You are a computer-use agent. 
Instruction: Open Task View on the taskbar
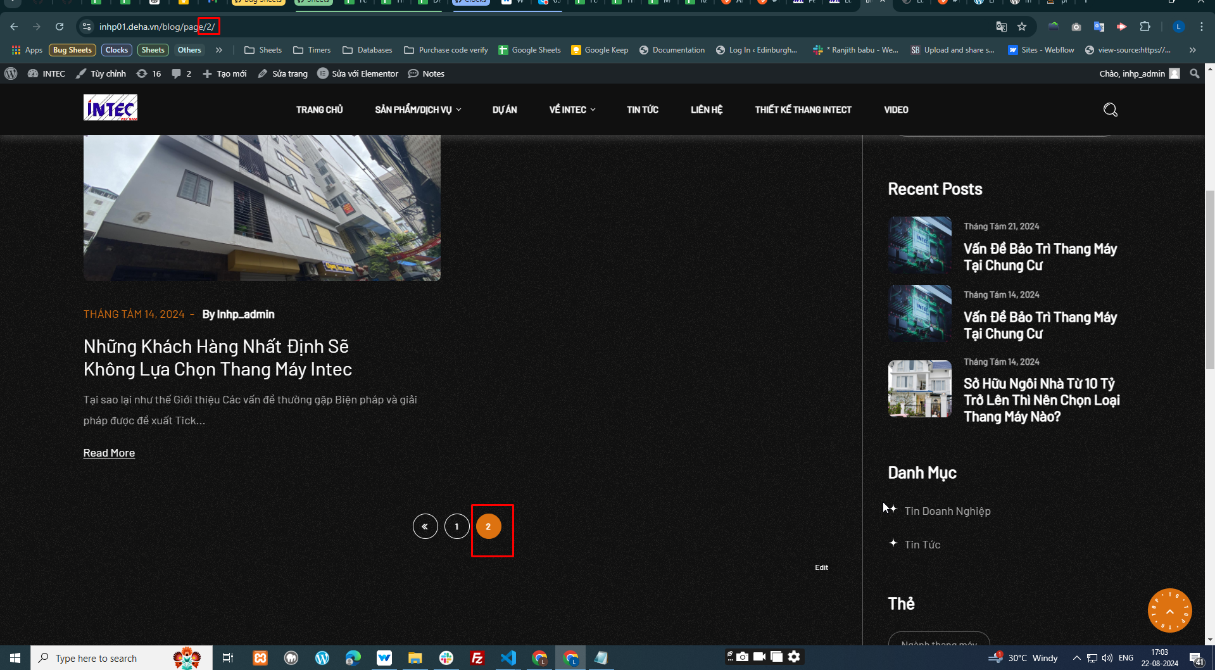pos(228,658)
